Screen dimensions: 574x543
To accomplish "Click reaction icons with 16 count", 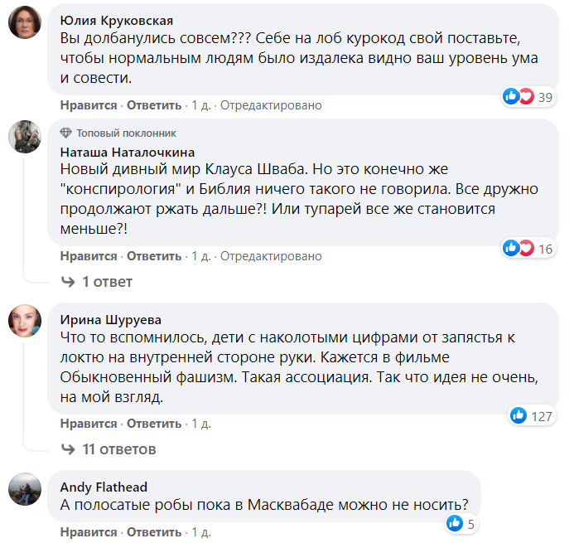I will 519,248.
